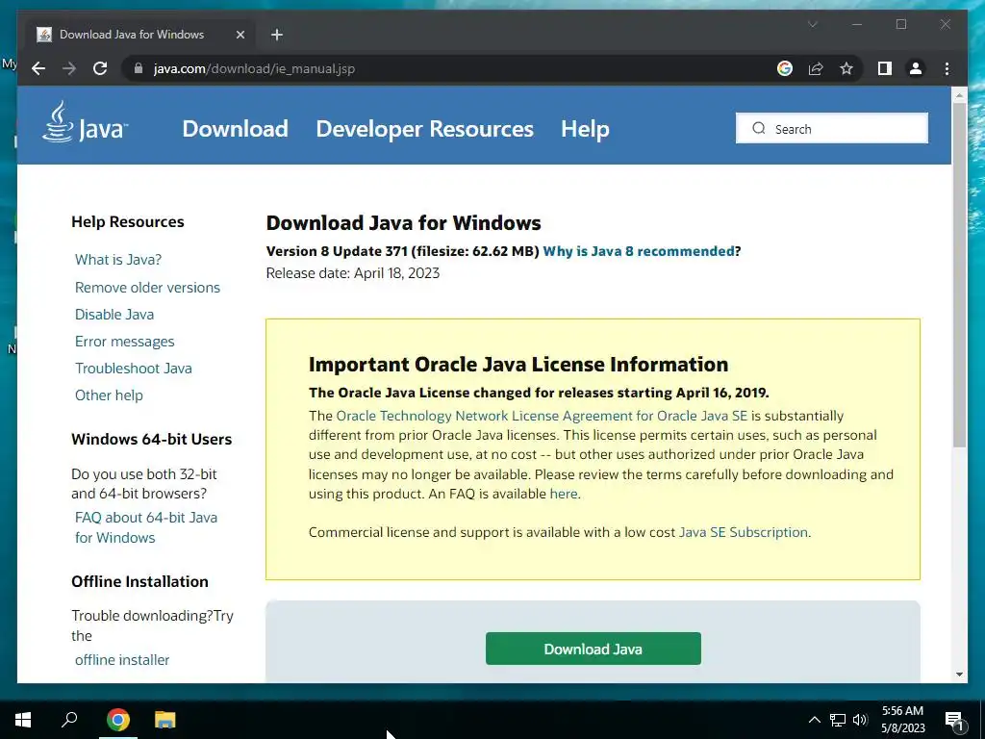Click the browser forward arrow

pos(69,68)
